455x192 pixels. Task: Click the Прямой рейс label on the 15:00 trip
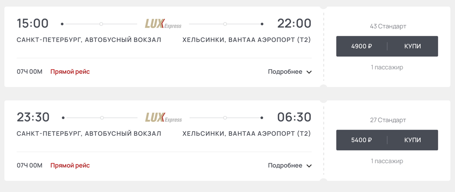70,72
